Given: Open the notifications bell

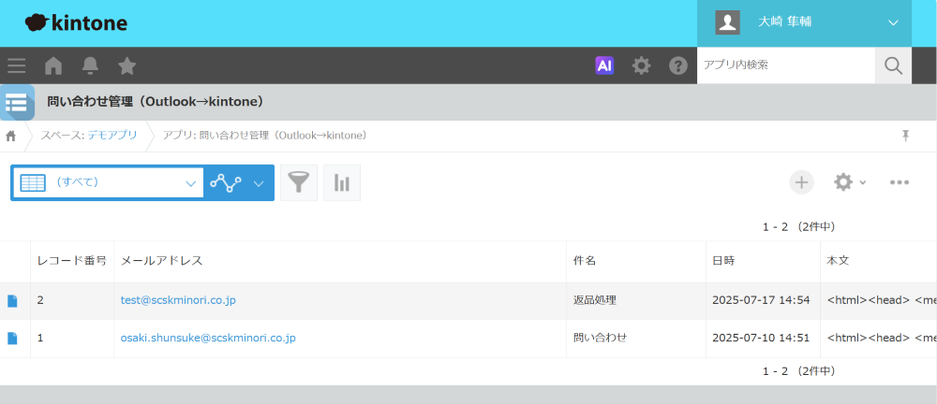Looking at the screenshot, I should 90,65.
